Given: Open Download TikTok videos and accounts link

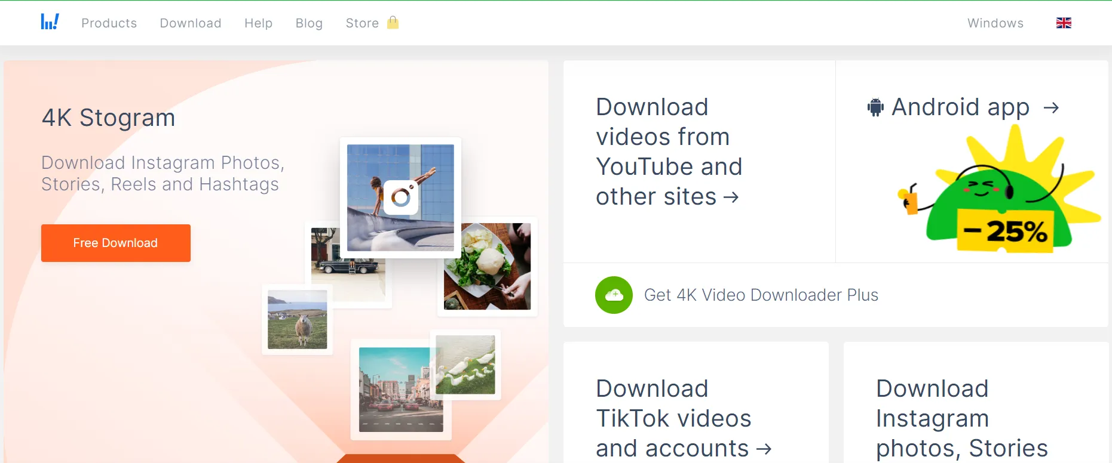Looking at the screenshot, I should click(684, 419).
